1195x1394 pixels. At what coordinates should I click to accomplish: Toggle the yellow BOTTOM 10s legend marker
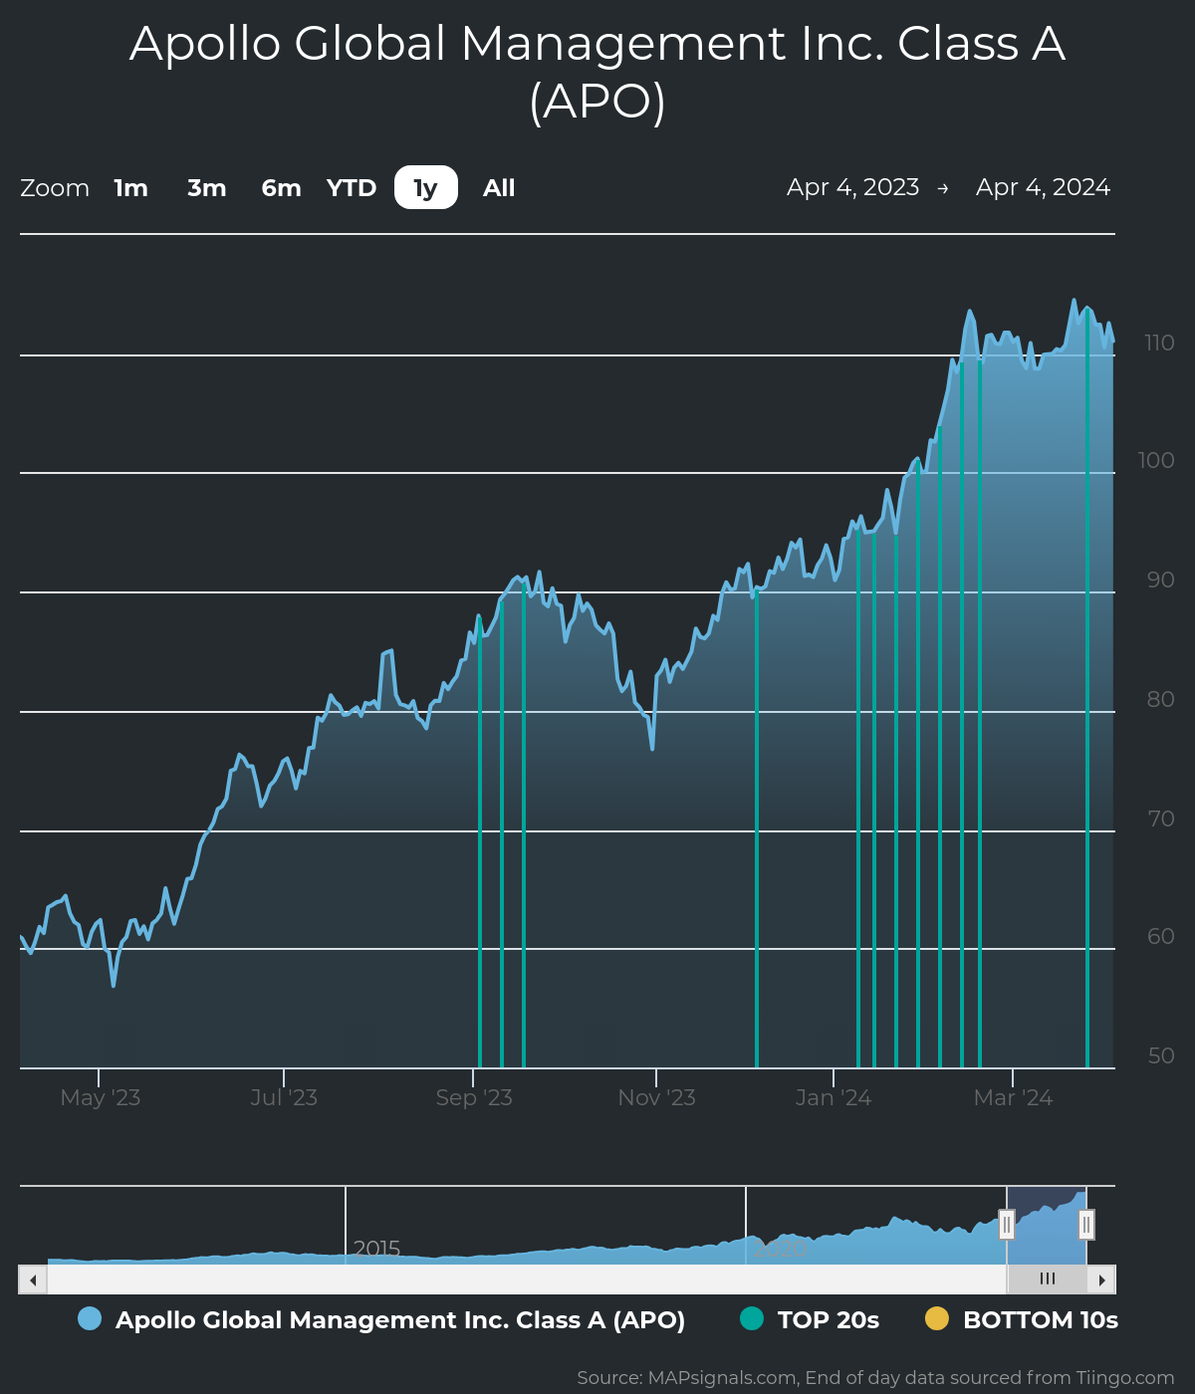(x=937, y=1319)
